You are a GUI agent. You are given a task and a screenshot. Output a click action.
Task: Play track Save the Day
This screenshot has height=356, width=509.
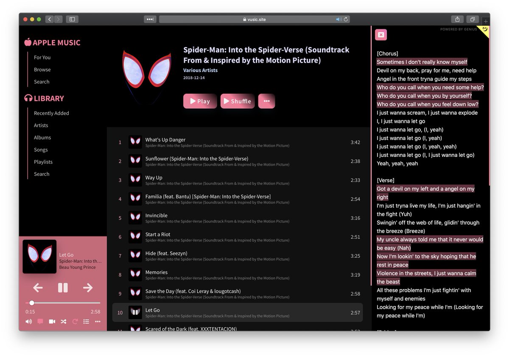tap(238, 294)
